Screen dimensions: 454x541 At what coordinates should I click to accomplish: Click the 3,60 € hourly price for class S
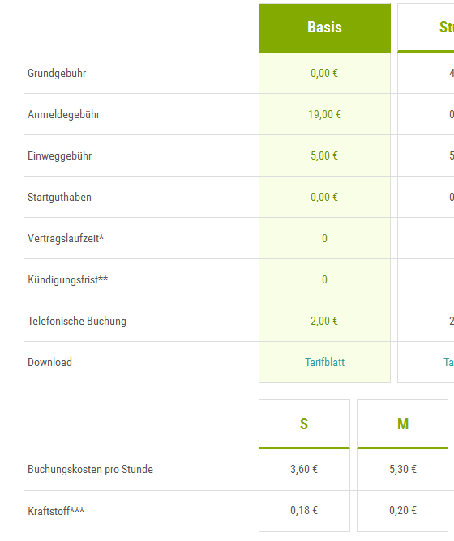click(x=304, y=469)
